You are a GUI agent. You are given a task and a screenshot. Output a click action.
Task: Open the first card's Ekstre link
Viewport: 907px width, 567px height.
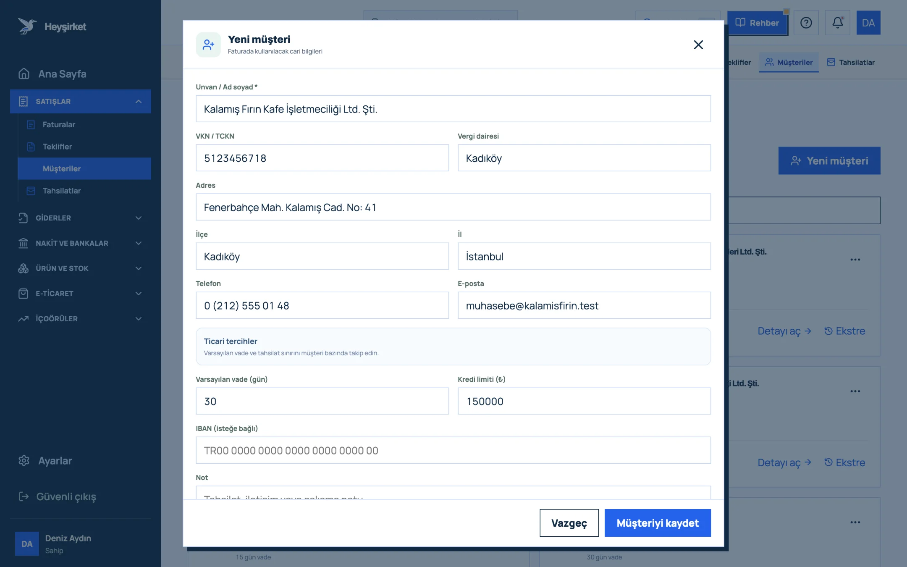844,331
